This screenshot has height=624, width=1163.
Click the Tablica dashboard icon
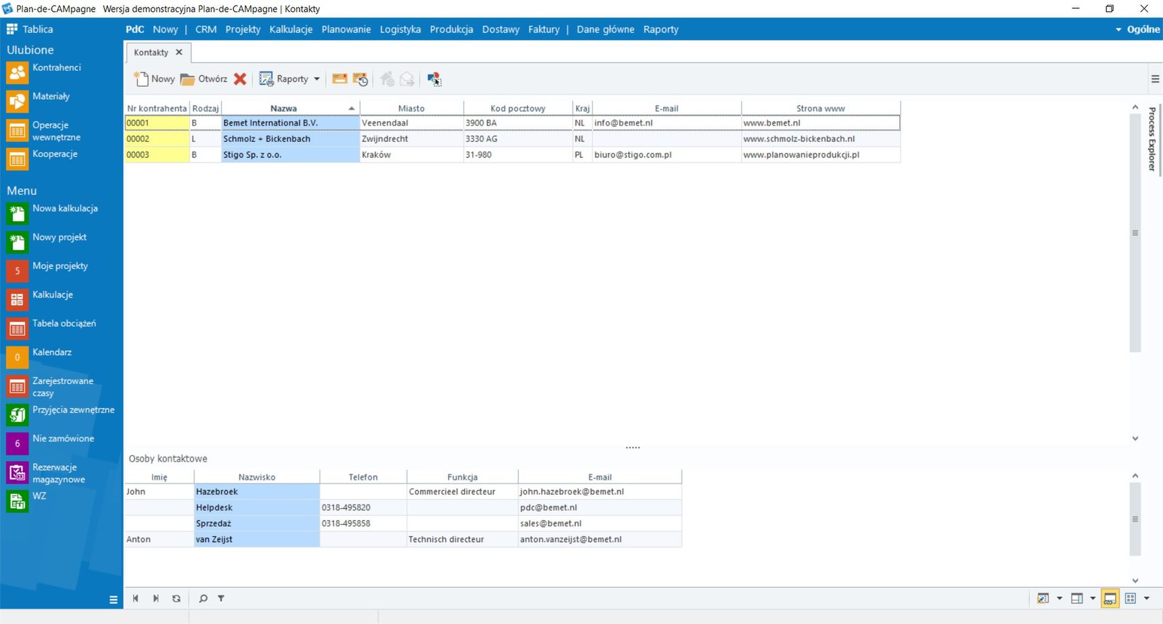pyautogui.click(x=12, y=29)
